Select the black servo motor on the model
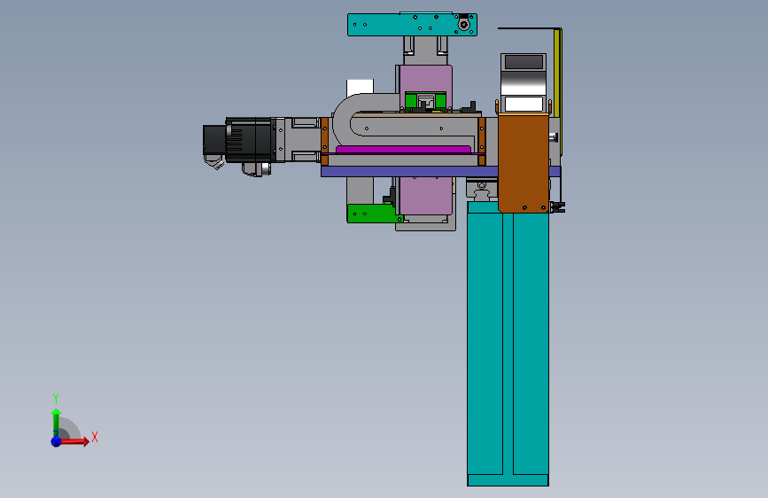Viewport: 768px width, 498px height. pos(239,140)
